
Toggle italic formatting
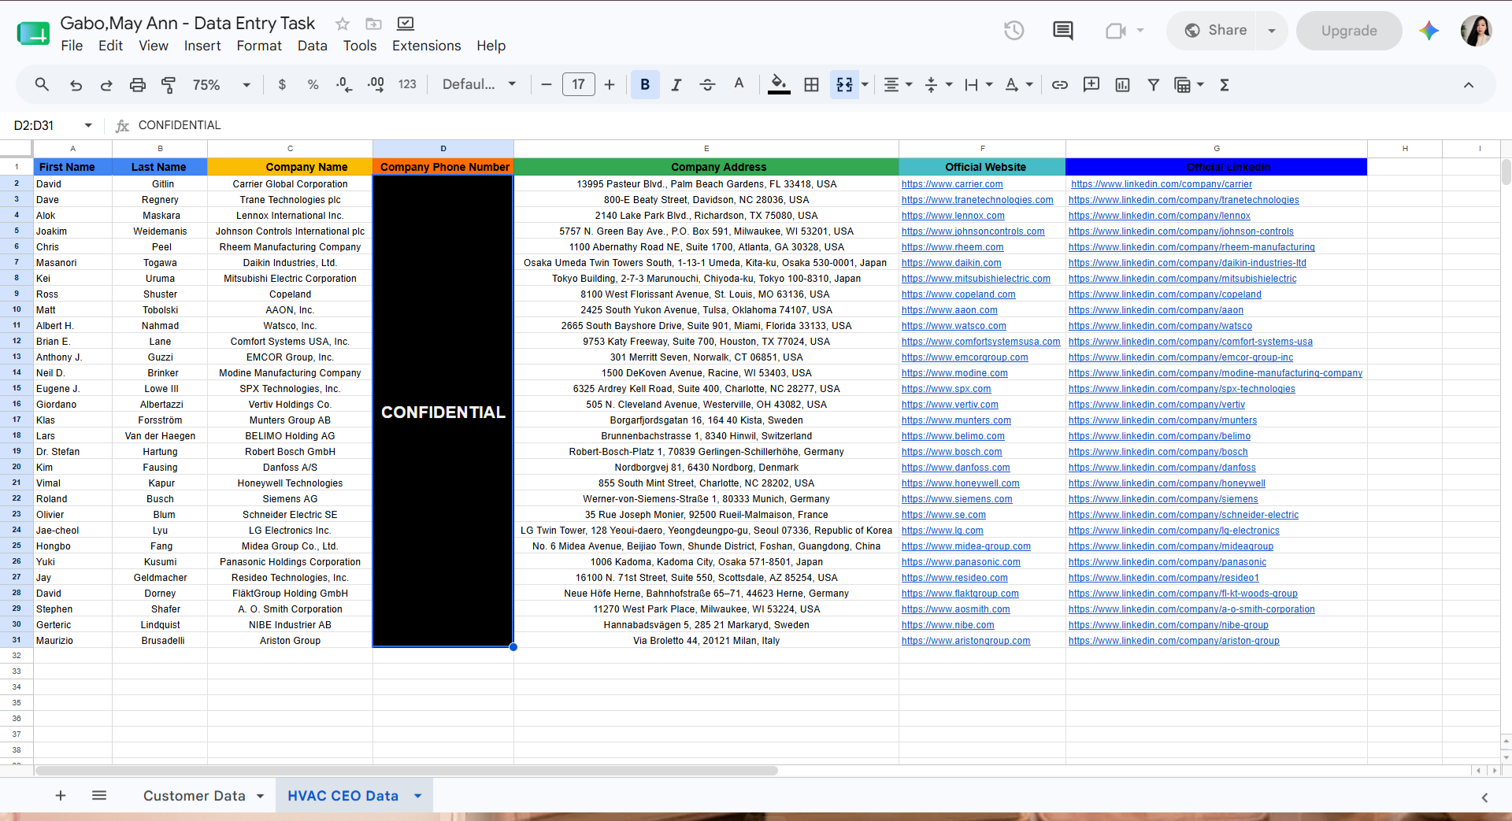(x=676, y=85)
